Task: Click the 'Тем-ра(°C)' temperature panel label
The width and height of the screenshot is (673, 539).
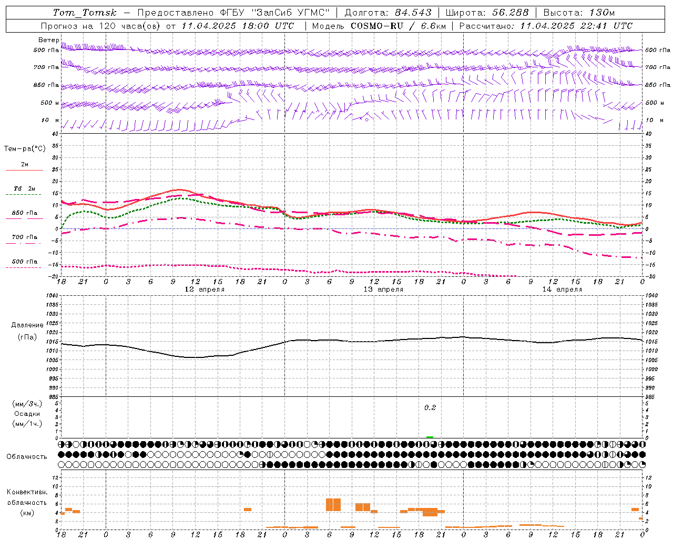Action: [x=25, y=149]
